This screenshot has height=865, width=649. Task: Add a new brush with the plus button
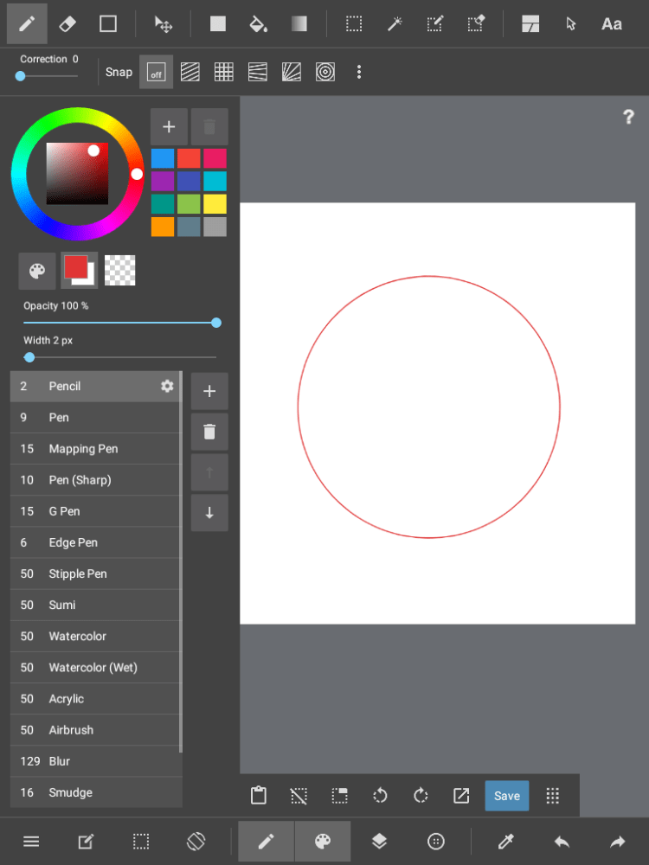pyautogui.click(x=209, y=392)
